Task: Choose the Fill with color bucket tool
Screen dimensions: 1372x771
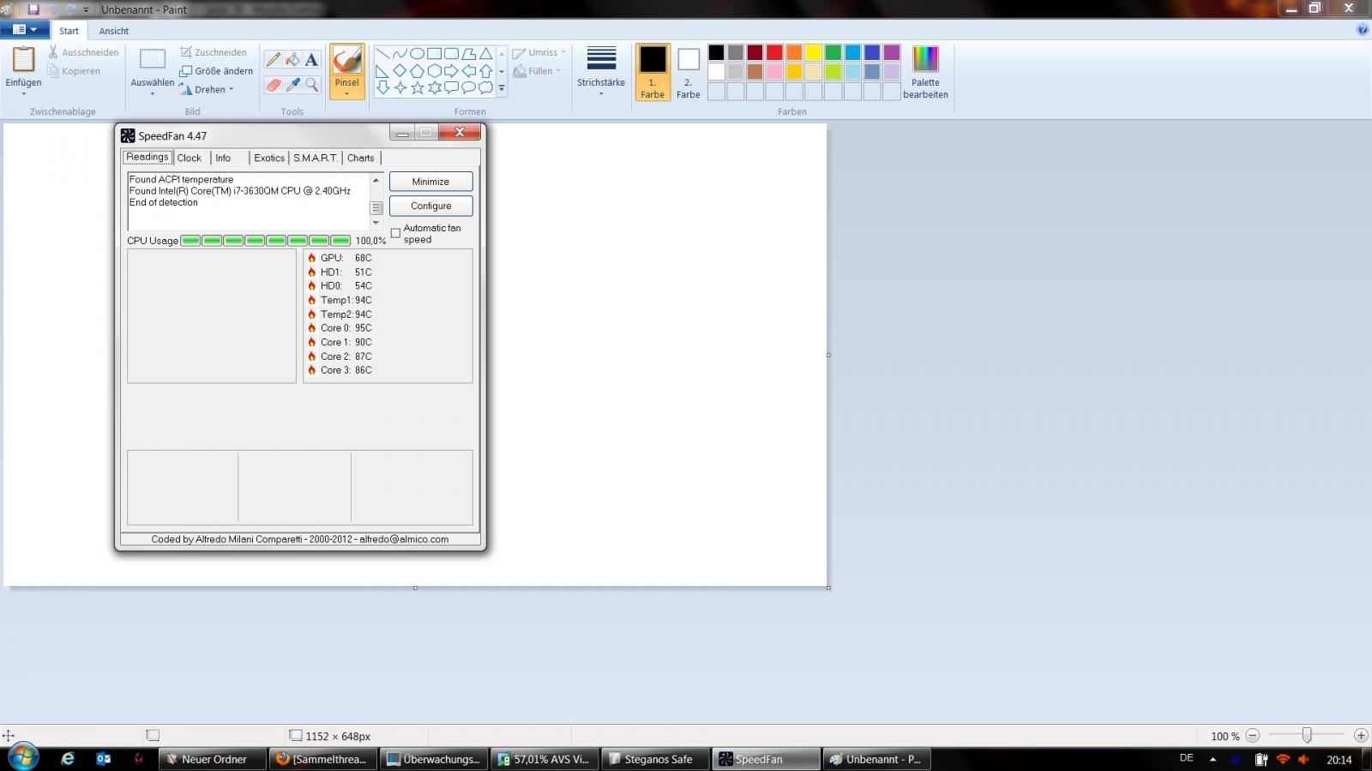Action: (x=292, y=59)
